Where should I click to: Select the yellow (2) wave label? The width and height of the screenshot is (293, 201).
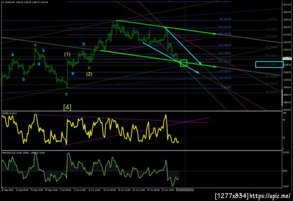pyautogui.click(x=89, y=74)
